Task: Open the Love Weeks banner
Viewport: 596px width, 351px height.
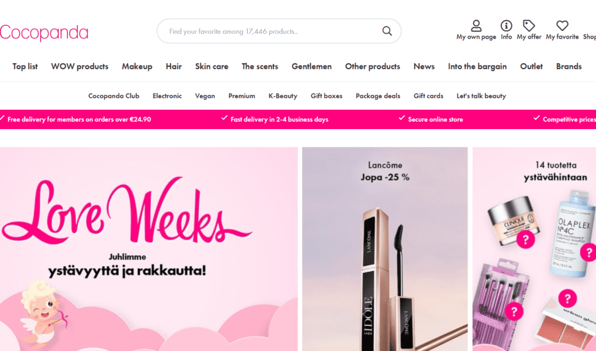Action: click(x=148, y=249)
